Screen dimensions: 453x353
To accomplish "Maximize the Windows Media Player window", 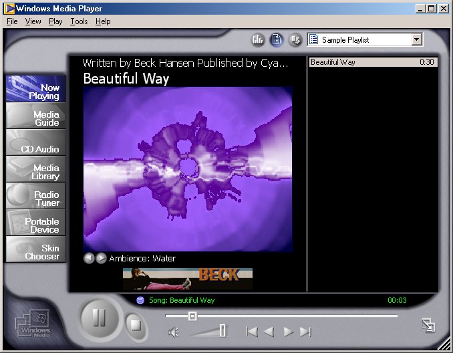I will 431,9.
